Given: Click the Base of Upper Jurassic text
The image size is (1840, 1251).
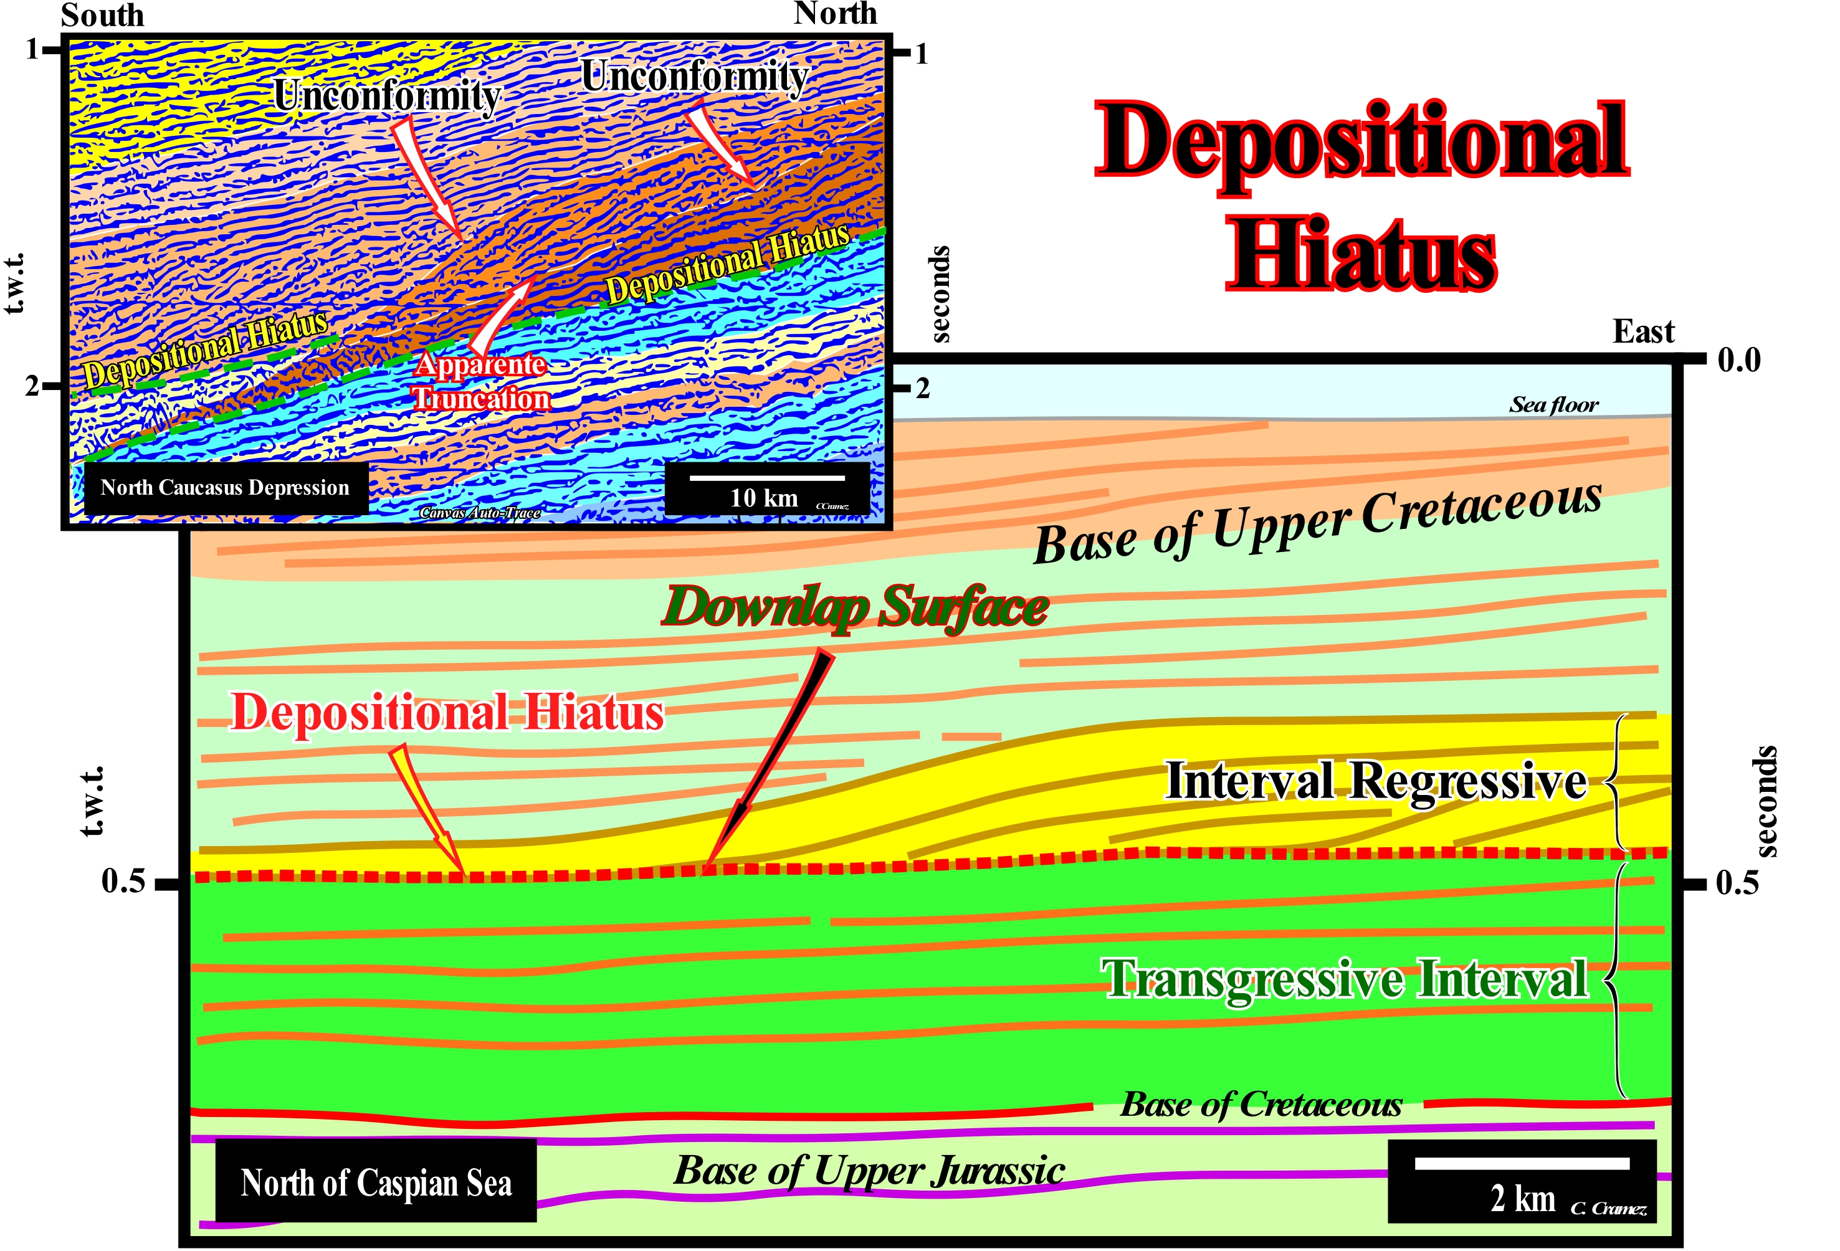Looking at the screenshot, I should tap(869, 1171).
